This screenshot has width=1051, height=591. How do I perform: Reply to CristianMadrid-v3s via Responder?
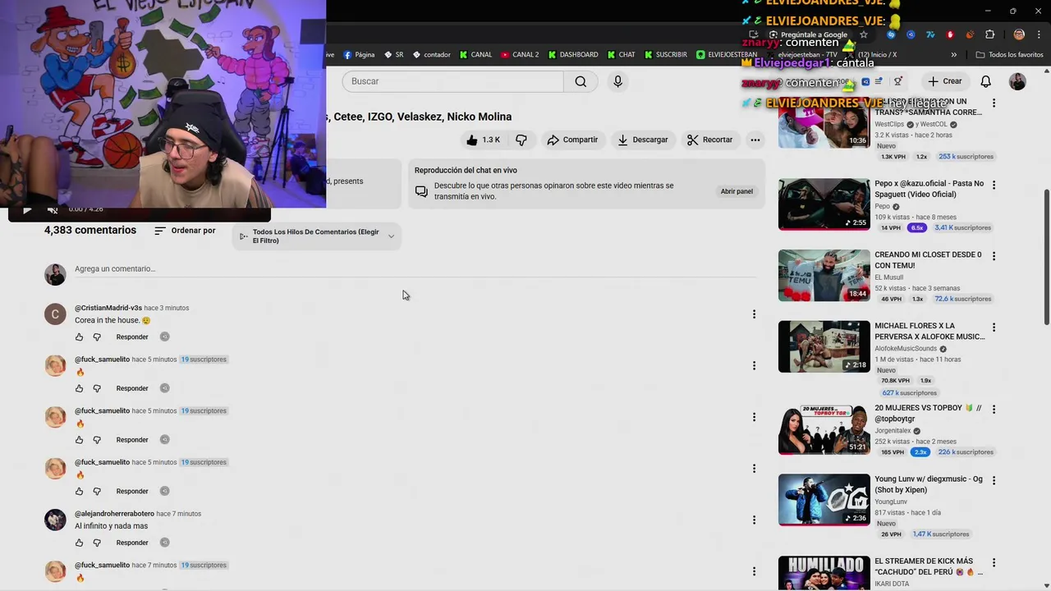[132, 337]
